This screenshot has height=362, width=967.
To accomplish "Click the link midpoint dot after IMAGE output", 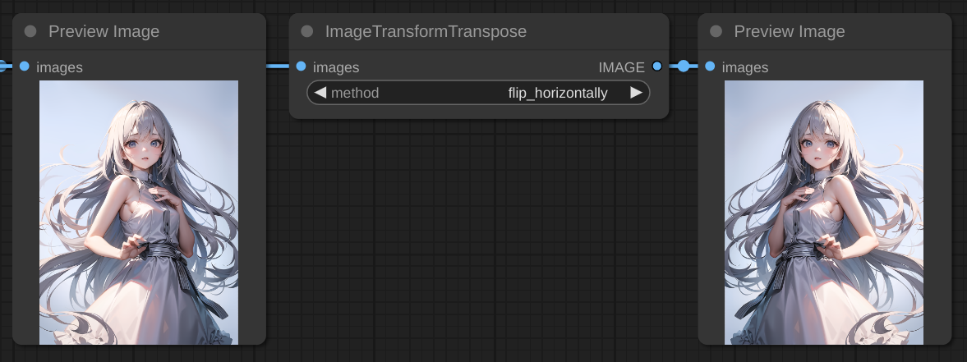I will pyautogui.click(x=684, y=66).
